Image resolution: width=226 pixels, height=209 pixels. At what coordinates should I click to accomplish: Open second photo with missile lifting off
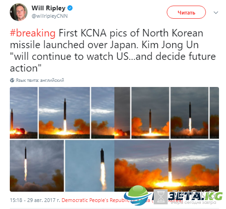click(x=64, y=113)
